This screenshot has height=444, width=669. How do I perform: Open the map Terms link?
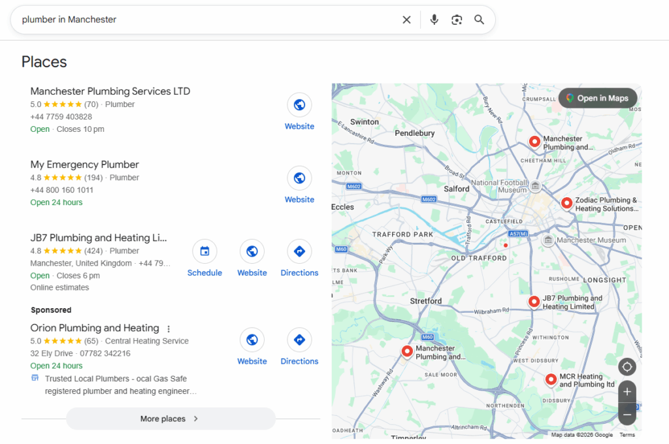pyautogui.click(x=627, y=435)
